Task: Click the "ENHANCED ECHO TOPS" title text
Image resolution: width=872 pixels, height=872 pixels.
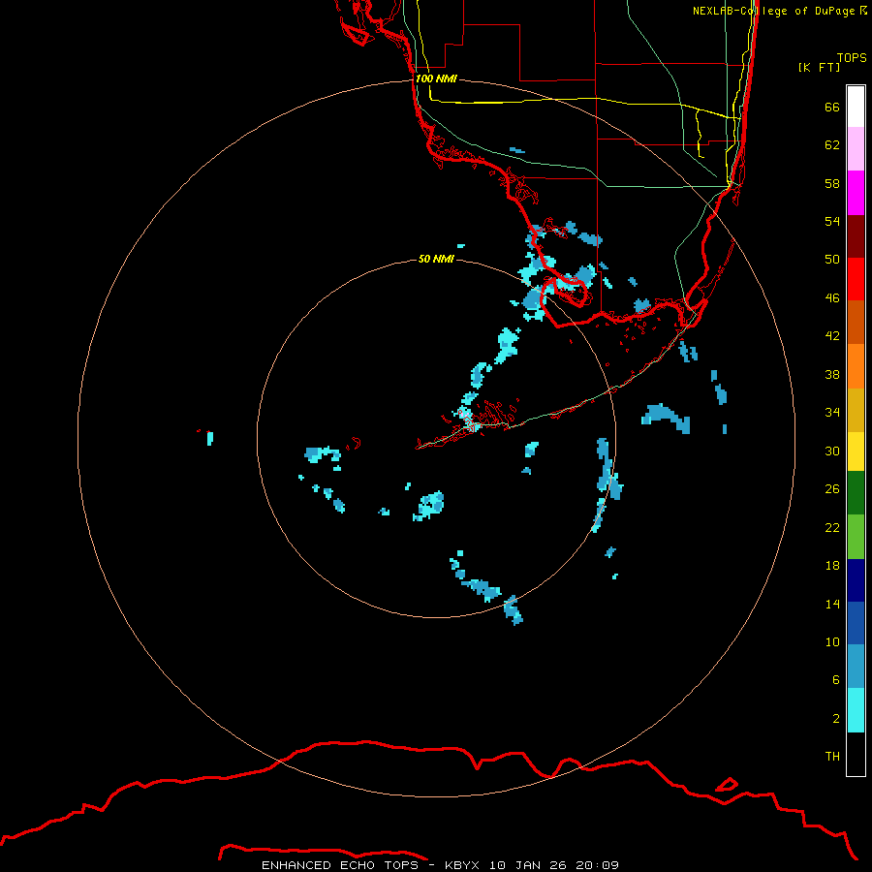Action: tap(340, 865)
